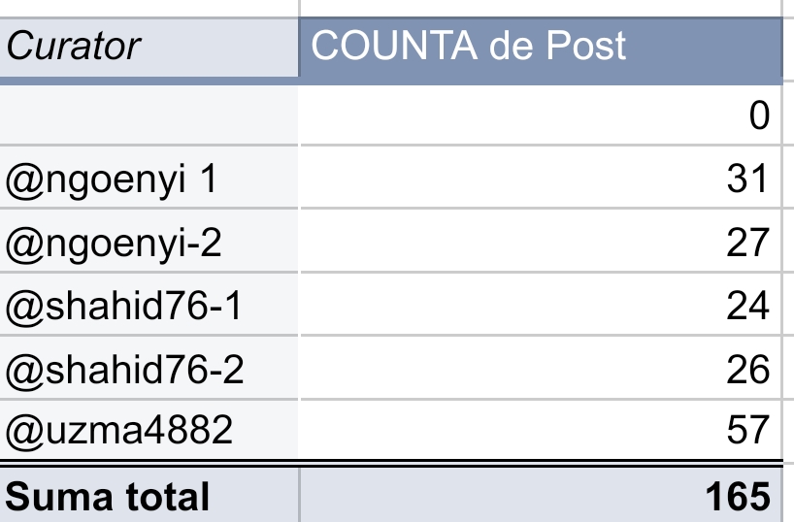Click the @ngoenyi-2 cell
The width and height of the screenshot is (794, 522).
(149, 241)
